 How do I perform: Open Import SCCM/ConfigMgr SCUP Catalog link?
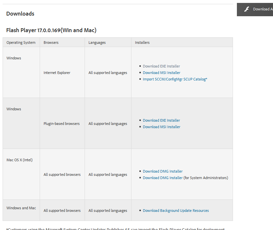click(175, 79)
